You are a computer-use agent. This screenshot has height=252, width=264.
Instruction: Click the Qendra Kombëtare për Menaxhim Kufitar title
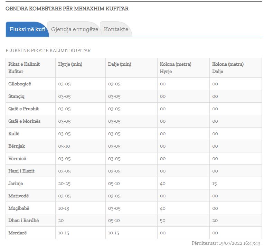point(67,9)
